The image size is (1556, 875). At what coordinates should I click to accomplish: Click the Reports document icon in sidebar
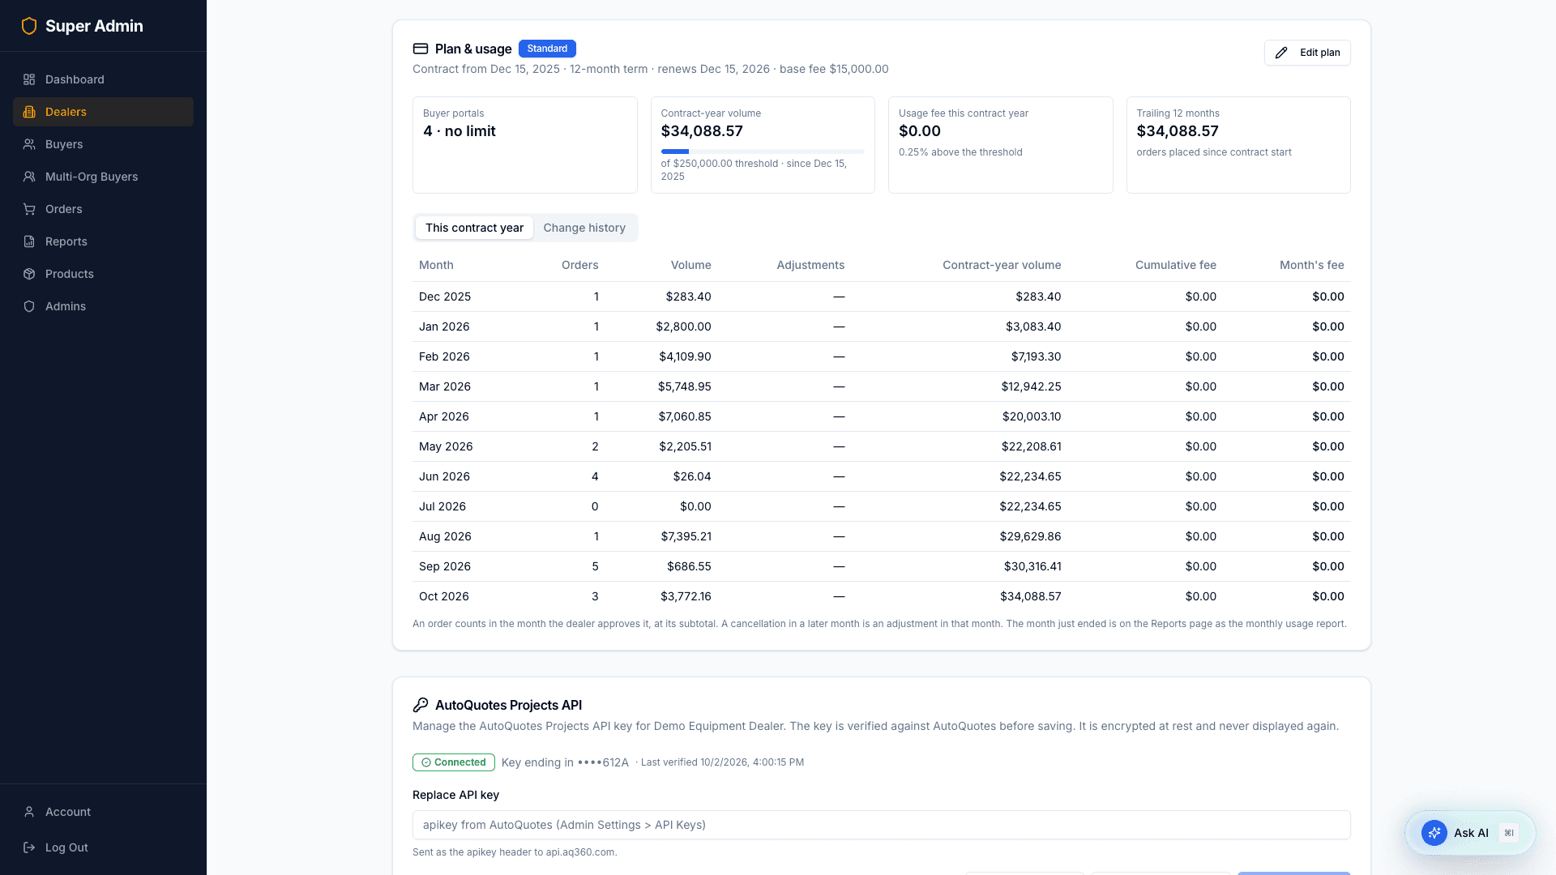(29, 241)
